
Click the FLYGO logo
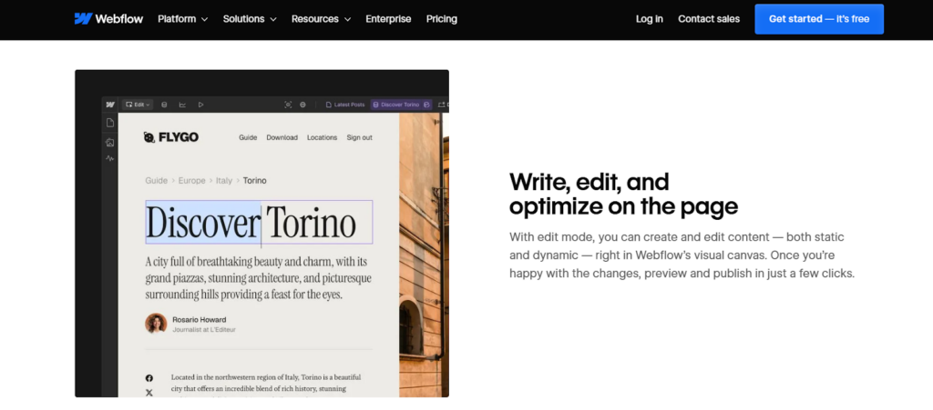[x=171, y=137]
